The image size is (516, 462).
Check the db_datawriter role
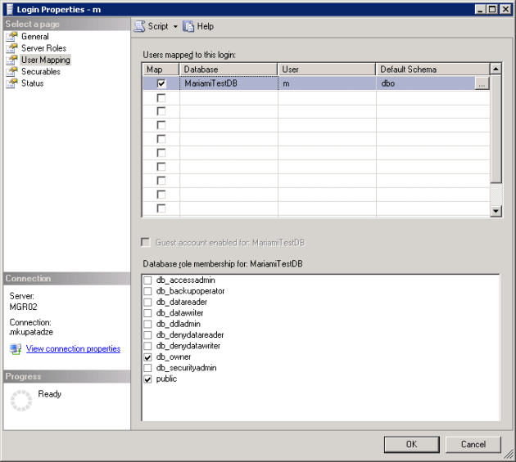coord(147,313)
